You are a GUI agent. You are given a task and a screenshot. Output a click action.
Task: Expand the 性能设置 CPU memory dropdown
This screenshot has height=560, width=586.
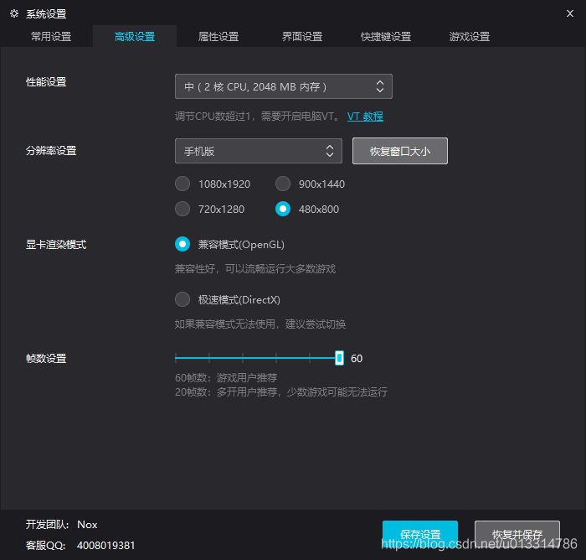click(283, 86)
